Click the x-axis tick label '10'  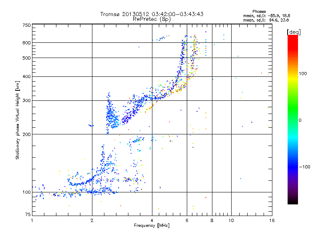point(231,220)
